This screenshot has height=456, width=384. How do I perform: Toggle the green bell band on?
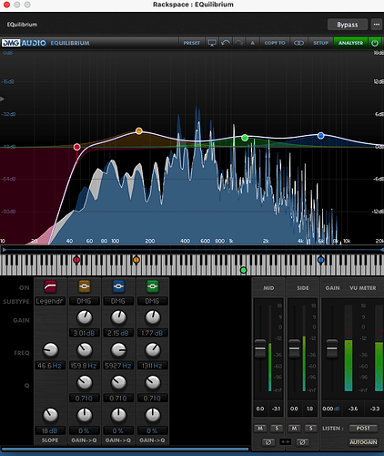[x=152, y=286]
